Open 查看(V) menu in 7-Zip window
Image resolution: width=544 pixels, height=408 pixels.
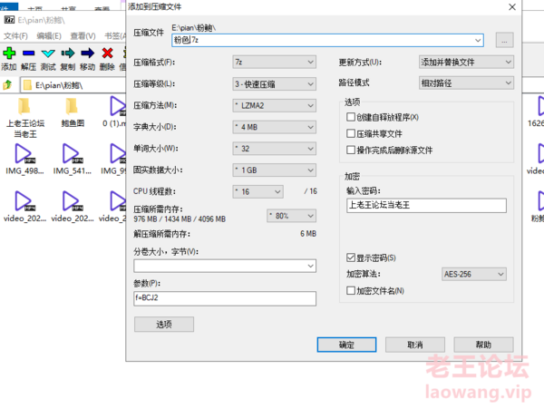click(83, 36)
